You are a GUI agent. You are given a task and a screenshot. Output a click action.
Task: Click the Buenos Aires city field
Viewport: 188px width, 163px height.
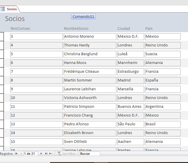coord(130,107)
